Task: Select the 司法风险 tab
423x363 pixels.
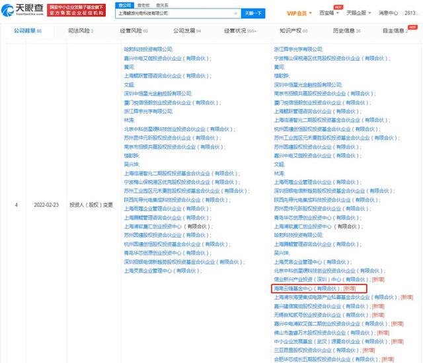Action: (x=80, y=30)
